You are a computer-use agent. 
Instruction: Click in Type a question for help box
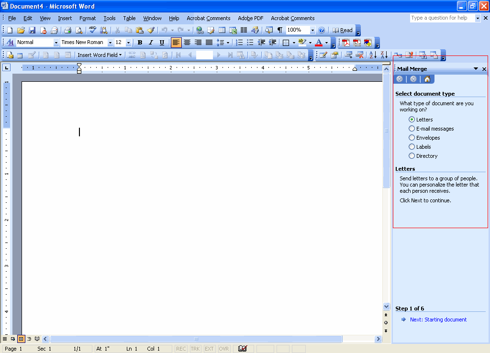tap(442, 18)
